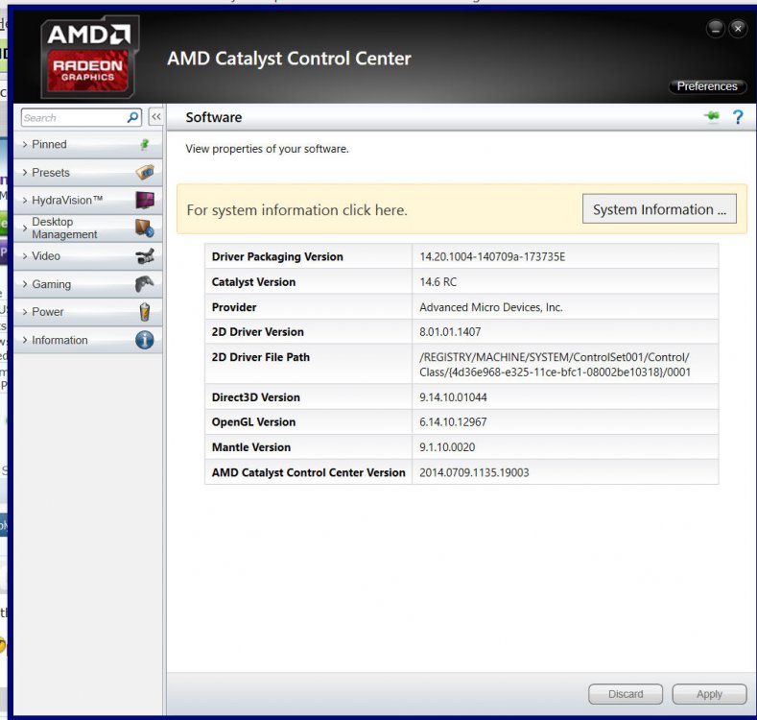Viewport: 757px width, 720px height.
Task: Expand the HydraVision section chevron
Action: click(25, 200)
